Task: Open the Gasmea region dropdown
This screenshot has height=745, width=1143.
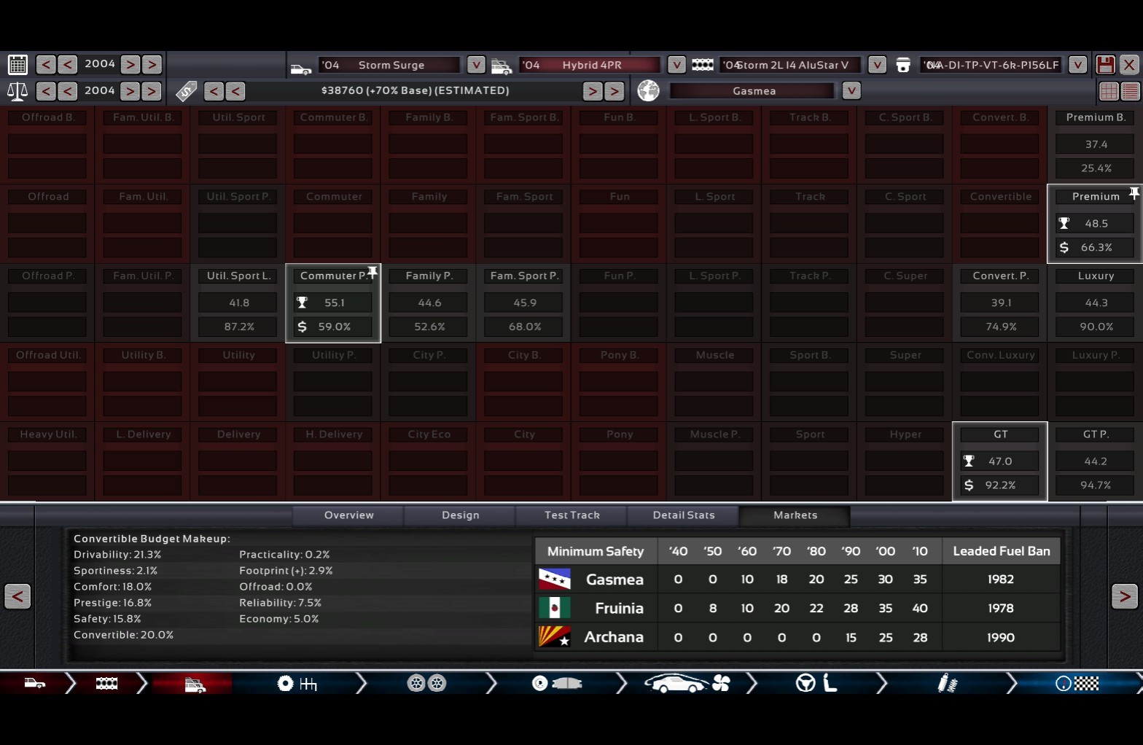Action: tap(851, 91)
